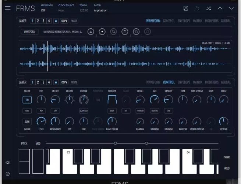The width and height of the screenshot is (241, 184).
Task: Click the Tempo 120.00 value
Action: [x=84, y=10]
